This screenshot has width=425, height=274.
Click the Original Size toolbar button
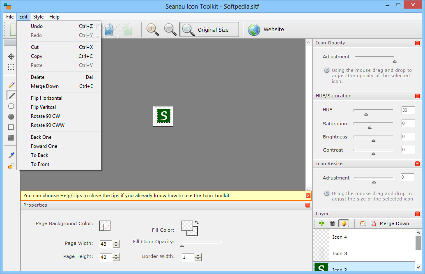(x=209, y=29)
